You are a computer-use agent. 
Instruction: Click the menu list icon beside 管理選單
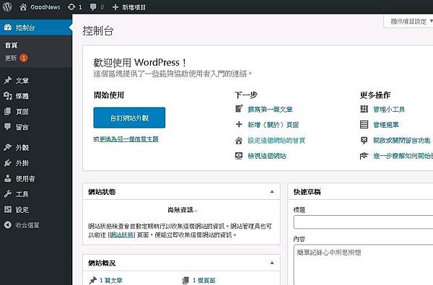click(364, 125)
